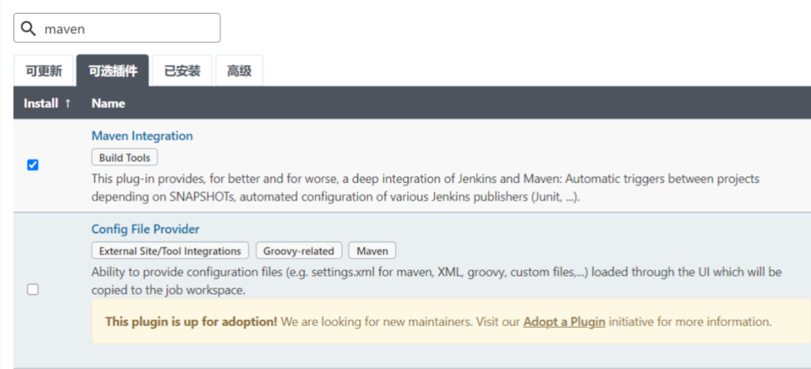The image size is (811, 369).
Task: Go to the 高级 tab
Action: click(x=239, y=71)
